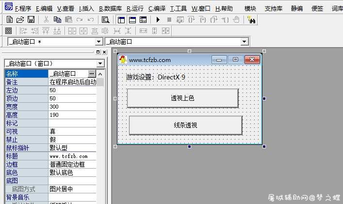
Task: Click the same width and height icon
Action: (x=165, y=31)
